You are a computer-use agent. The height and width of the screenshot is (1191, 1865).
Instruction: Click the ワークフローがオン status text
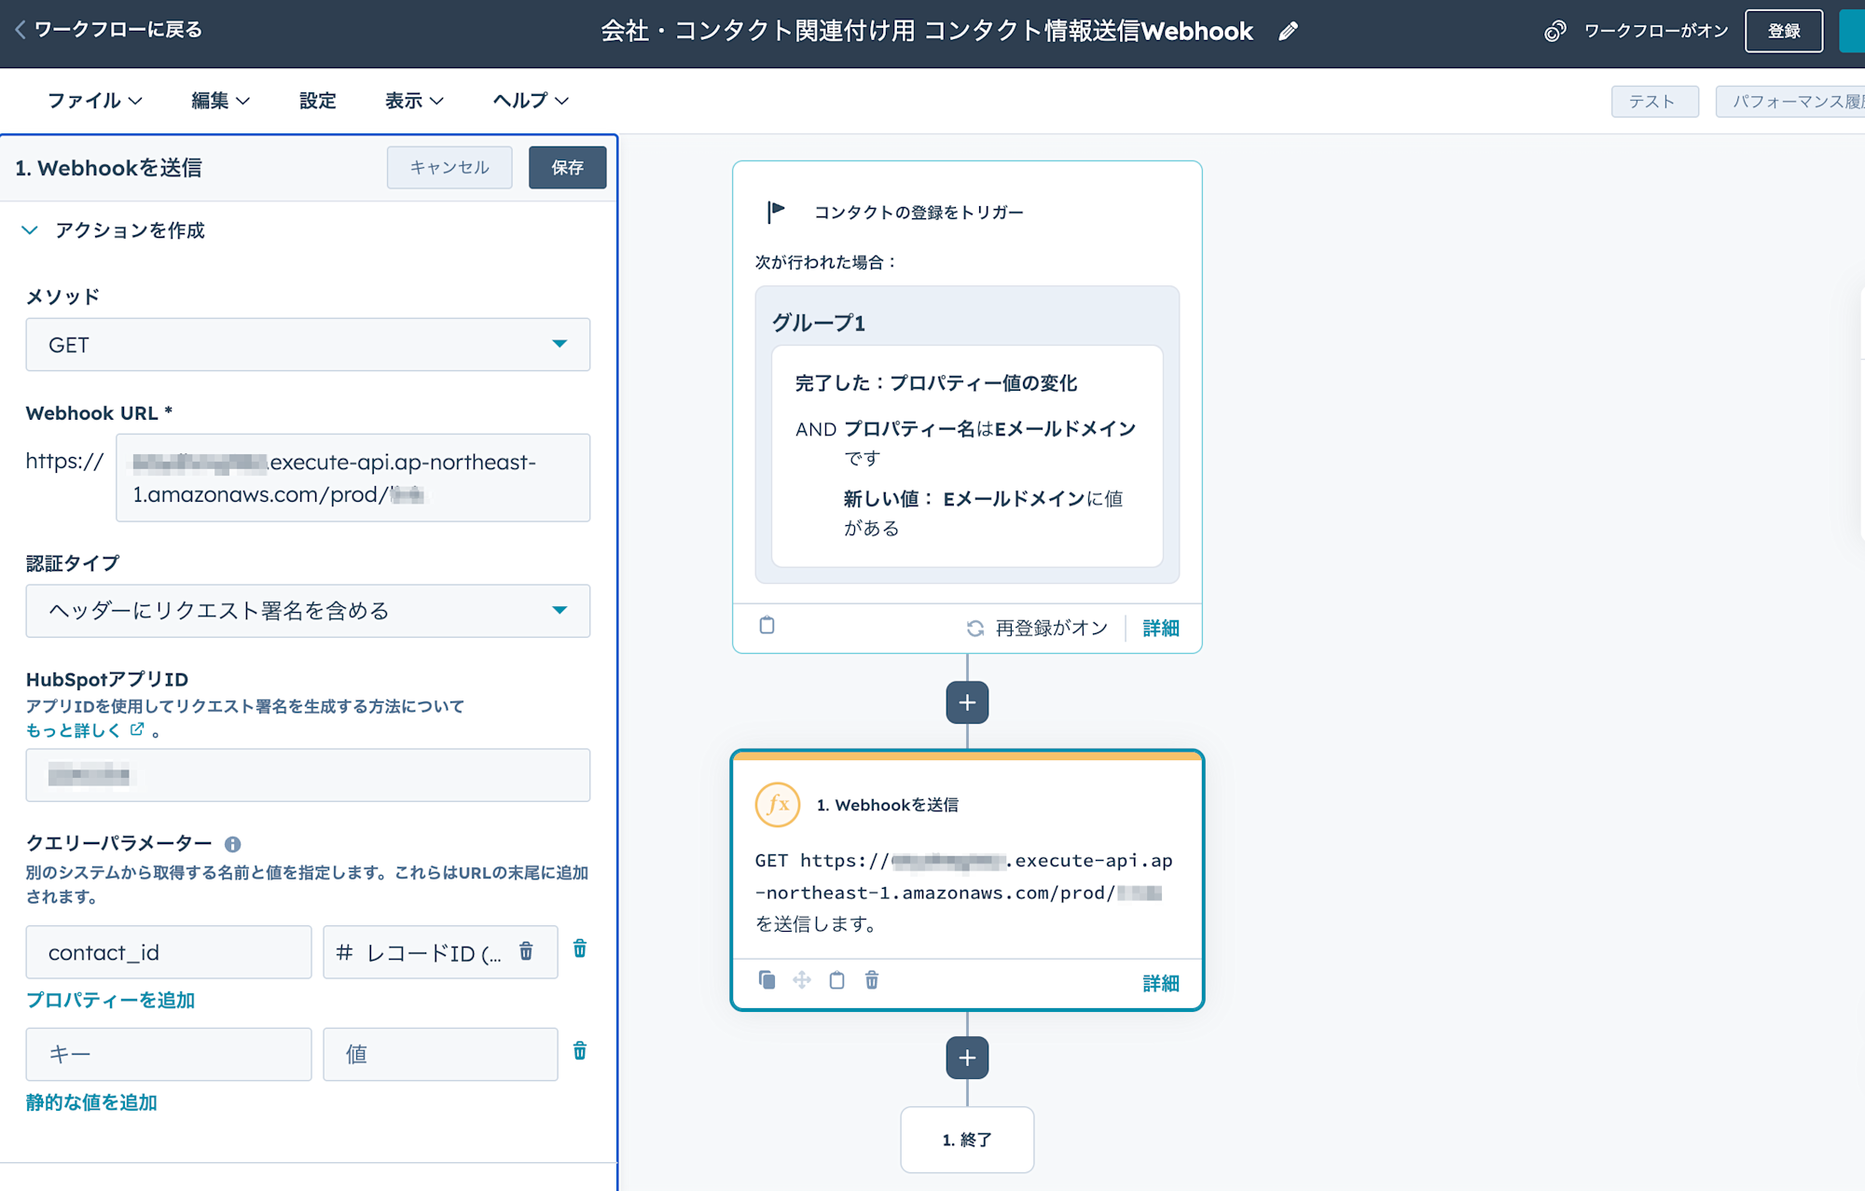click(x=1656, y=31)
